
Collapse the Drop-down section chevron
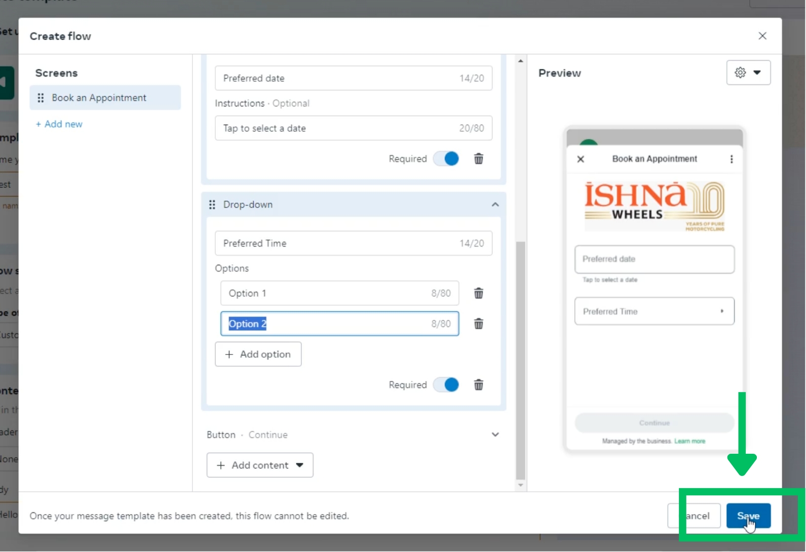click(495, 205)
